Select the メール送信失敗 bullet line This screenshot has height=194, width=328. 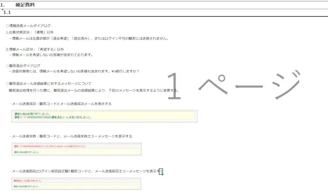[71, 136]
